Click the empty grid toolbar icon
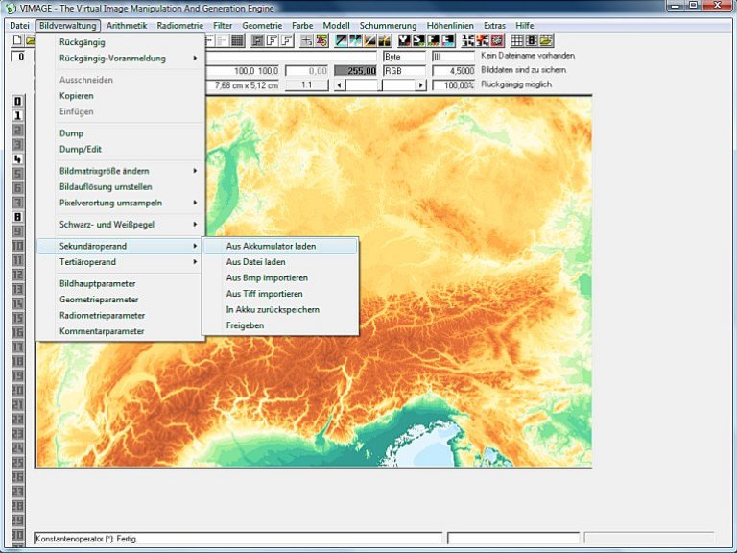 [517, 40]
